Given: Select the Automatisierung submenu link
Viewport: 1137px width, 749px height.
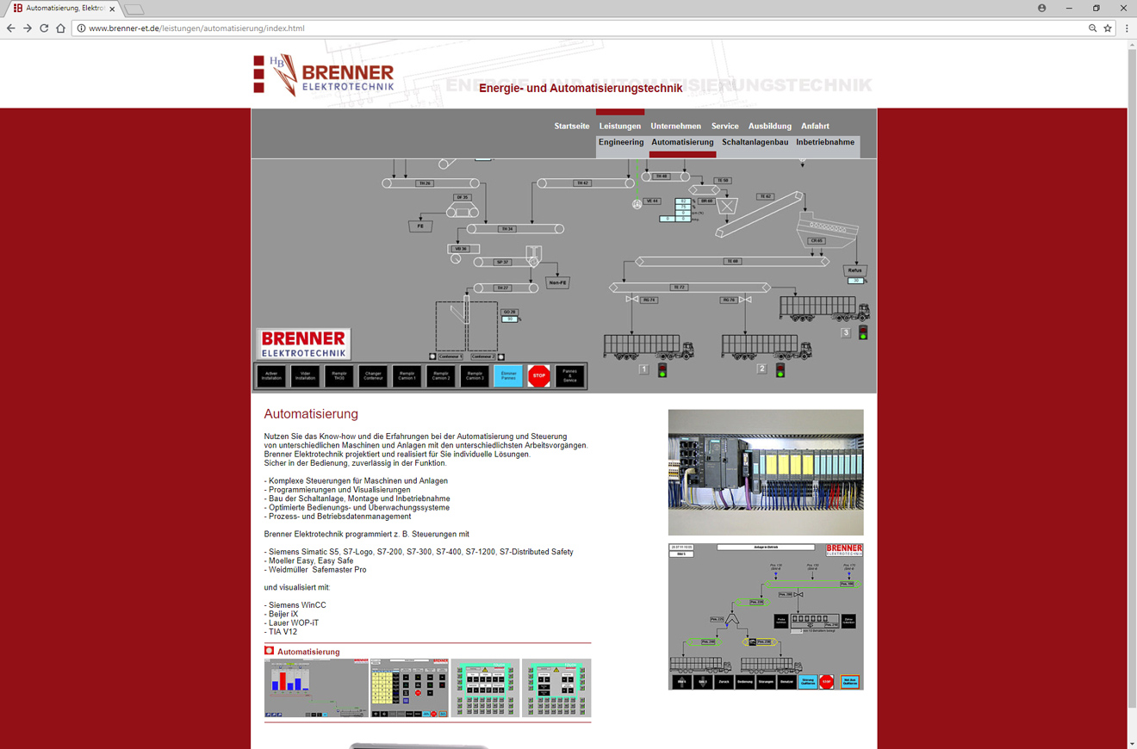Looking at the screenshot, I should [x=682, y=143].
